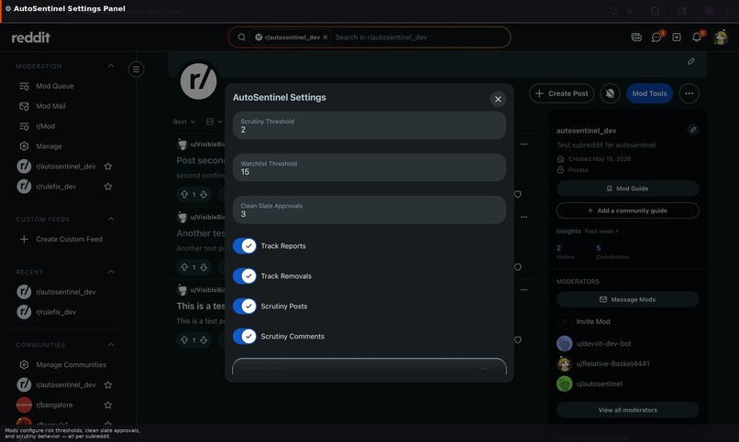739x442 pixels.
Task: Open the Reddit ads icon
Action: (x=636, y=38)
